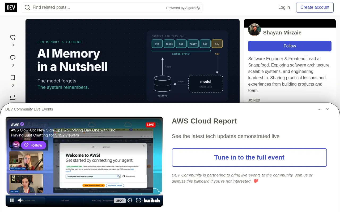This screenshot has width=340, height=212.
Task: Open the Twitch video settings gear
Action: 130,200
